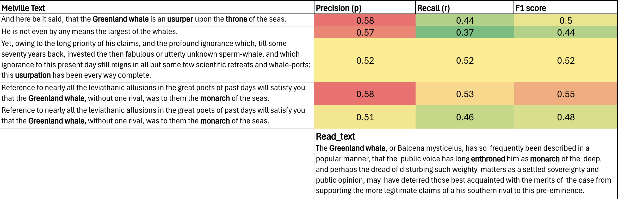Click the recall cell with value 0.53
This screenshot has width=618, height=199.
click(x=465, y=94)
